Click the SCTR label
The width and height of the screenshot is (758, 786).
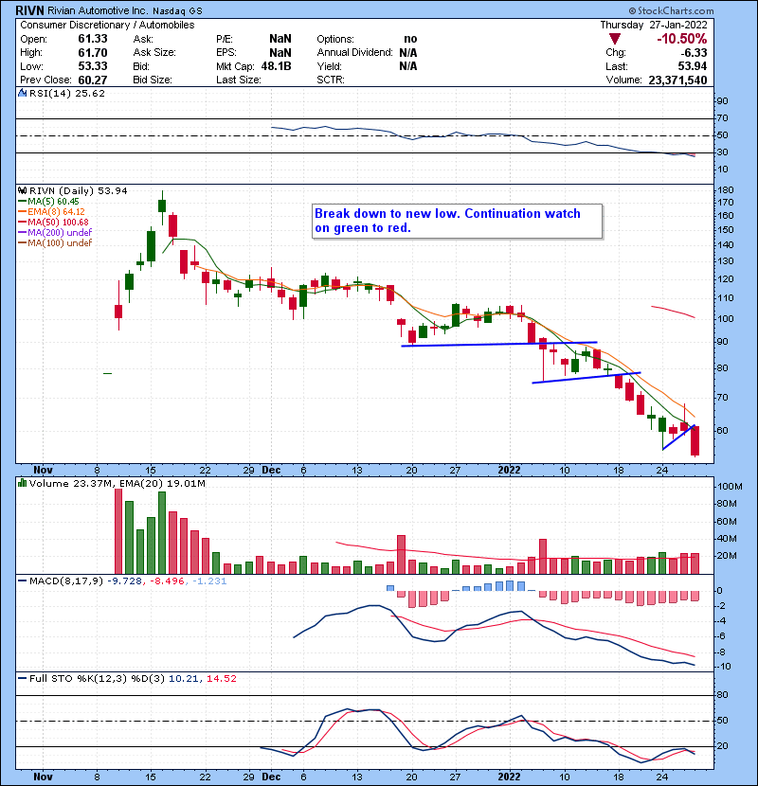click(x=331, y=80)
